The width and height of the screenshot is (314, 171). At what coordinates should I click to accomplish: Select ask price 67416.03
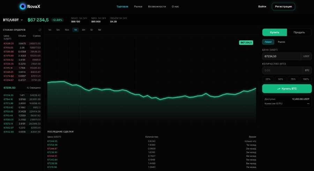point(8,48)
